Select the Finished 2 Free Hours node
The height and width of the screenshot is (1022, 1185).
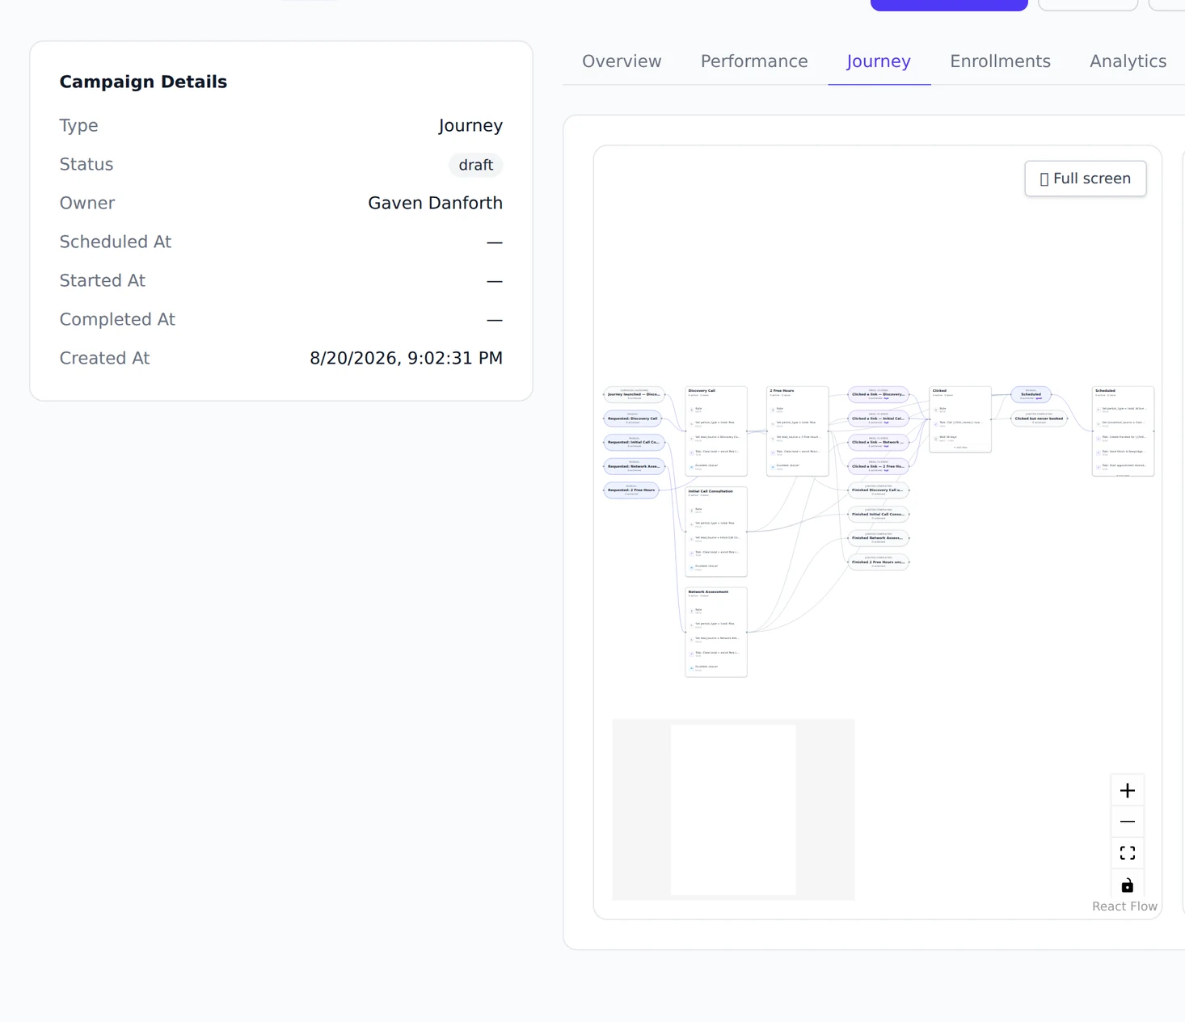click(x=879, y=561)
